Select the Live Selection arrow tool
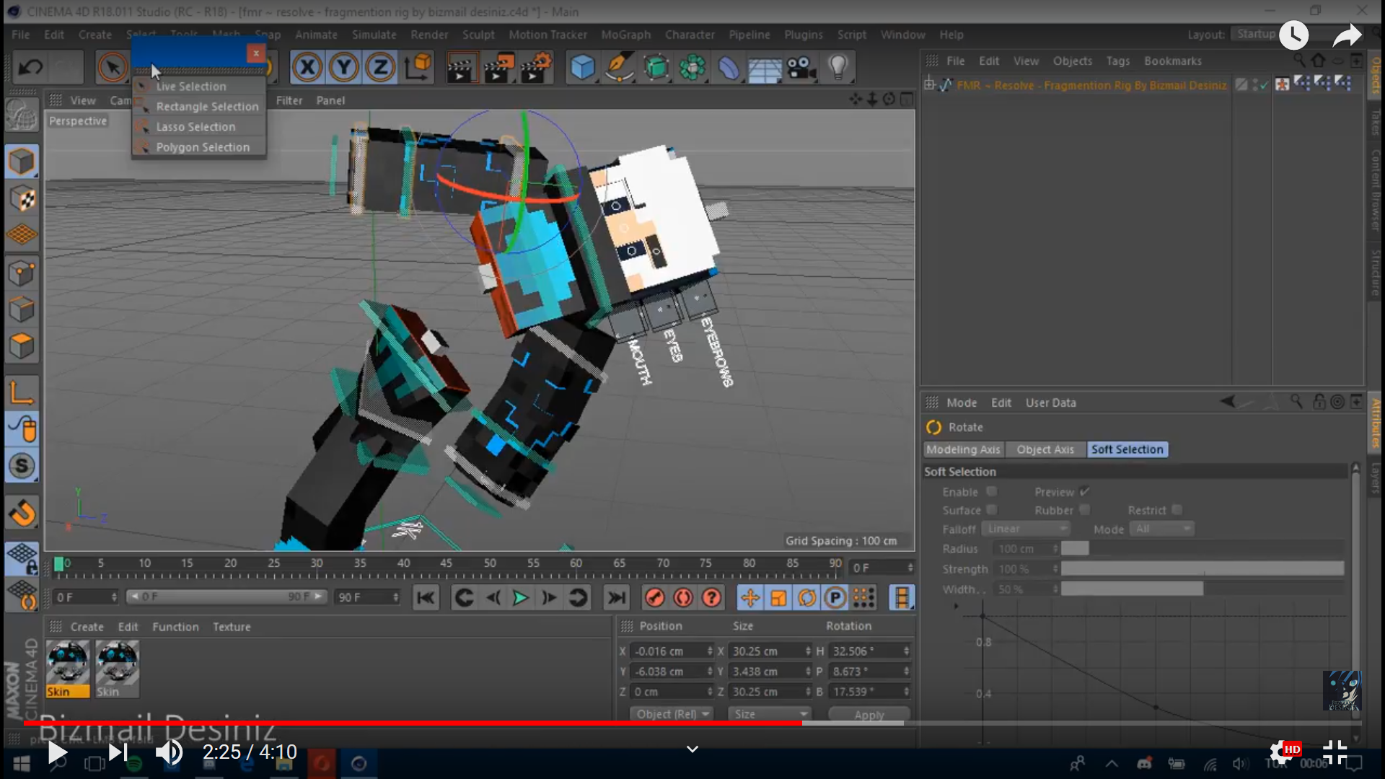Viewport: 1385px width, 779px height. coord(112,67)
